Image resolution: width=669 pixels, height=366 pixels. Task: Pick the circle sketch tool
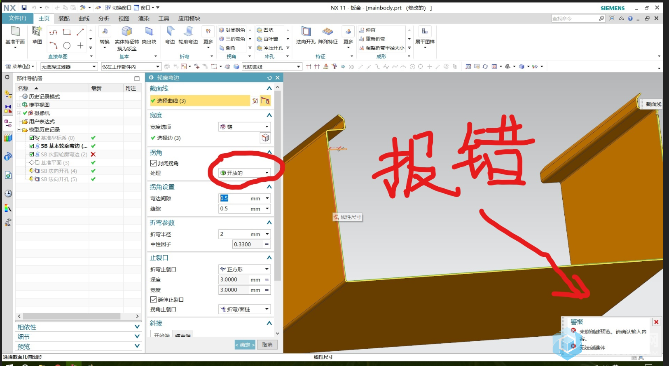67,45
